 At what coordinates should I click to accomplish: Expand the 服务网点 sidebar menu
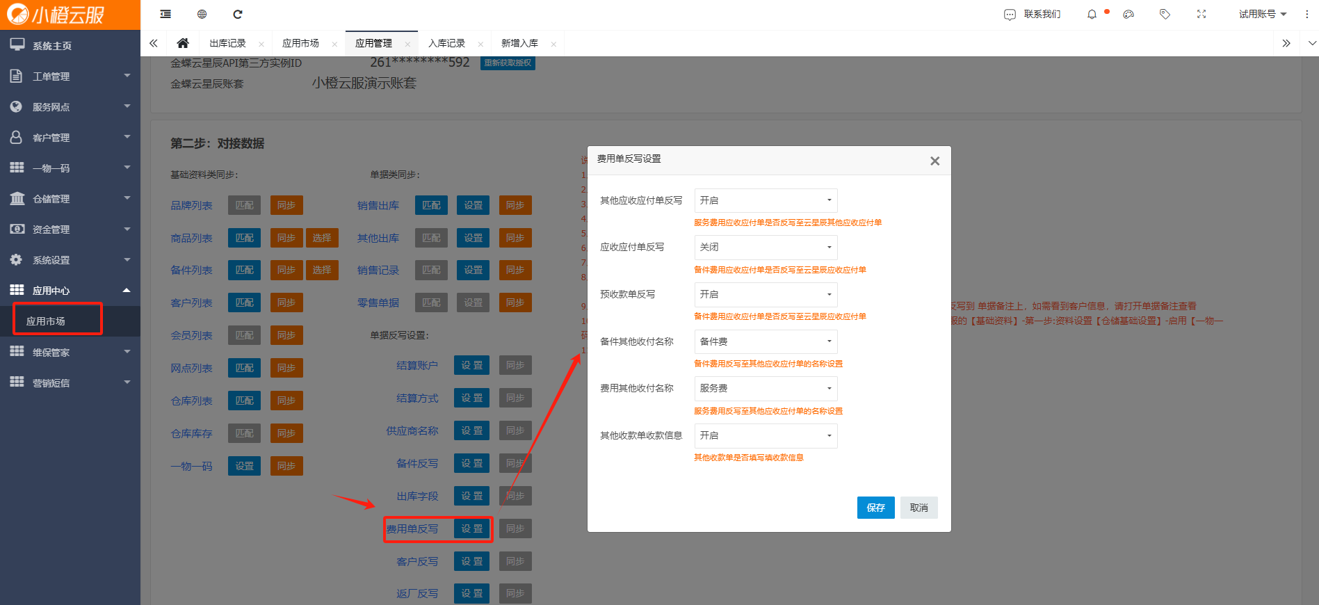70,106
